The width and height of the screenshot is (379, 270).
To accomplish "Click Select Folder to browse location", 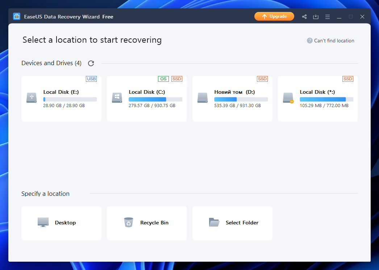I will click(232, 223).
